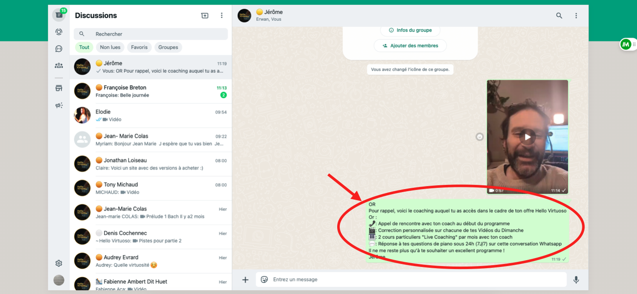Select the Favoris filter tab

(139, 47)
